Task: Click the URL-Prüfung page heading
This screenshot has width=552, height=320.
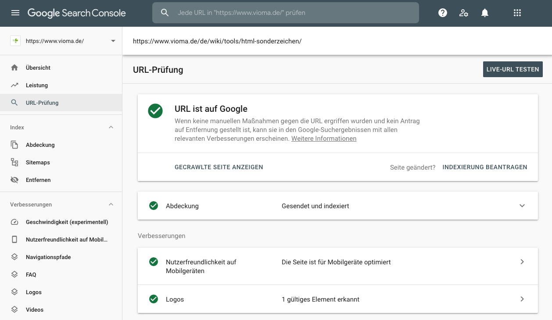Action: (158, 69)
